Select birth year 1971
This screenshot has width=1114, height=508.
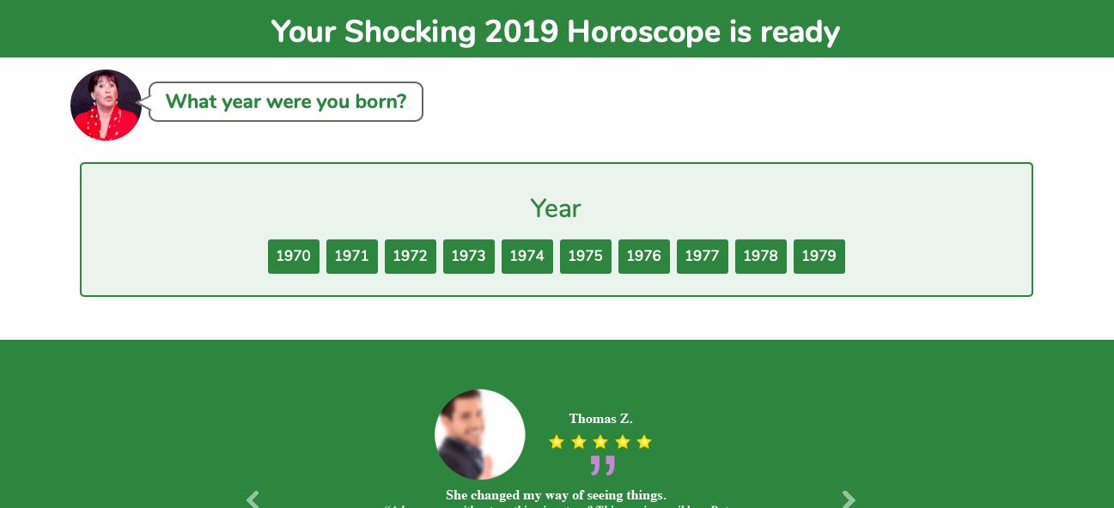point(352,257)
